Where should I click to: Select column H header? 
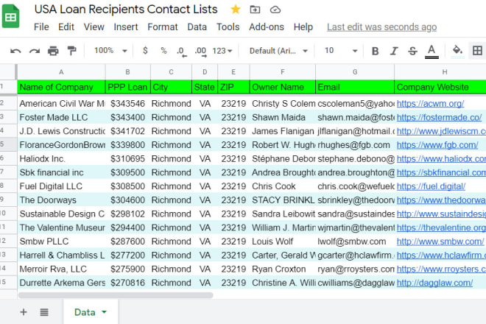(445, 72)
